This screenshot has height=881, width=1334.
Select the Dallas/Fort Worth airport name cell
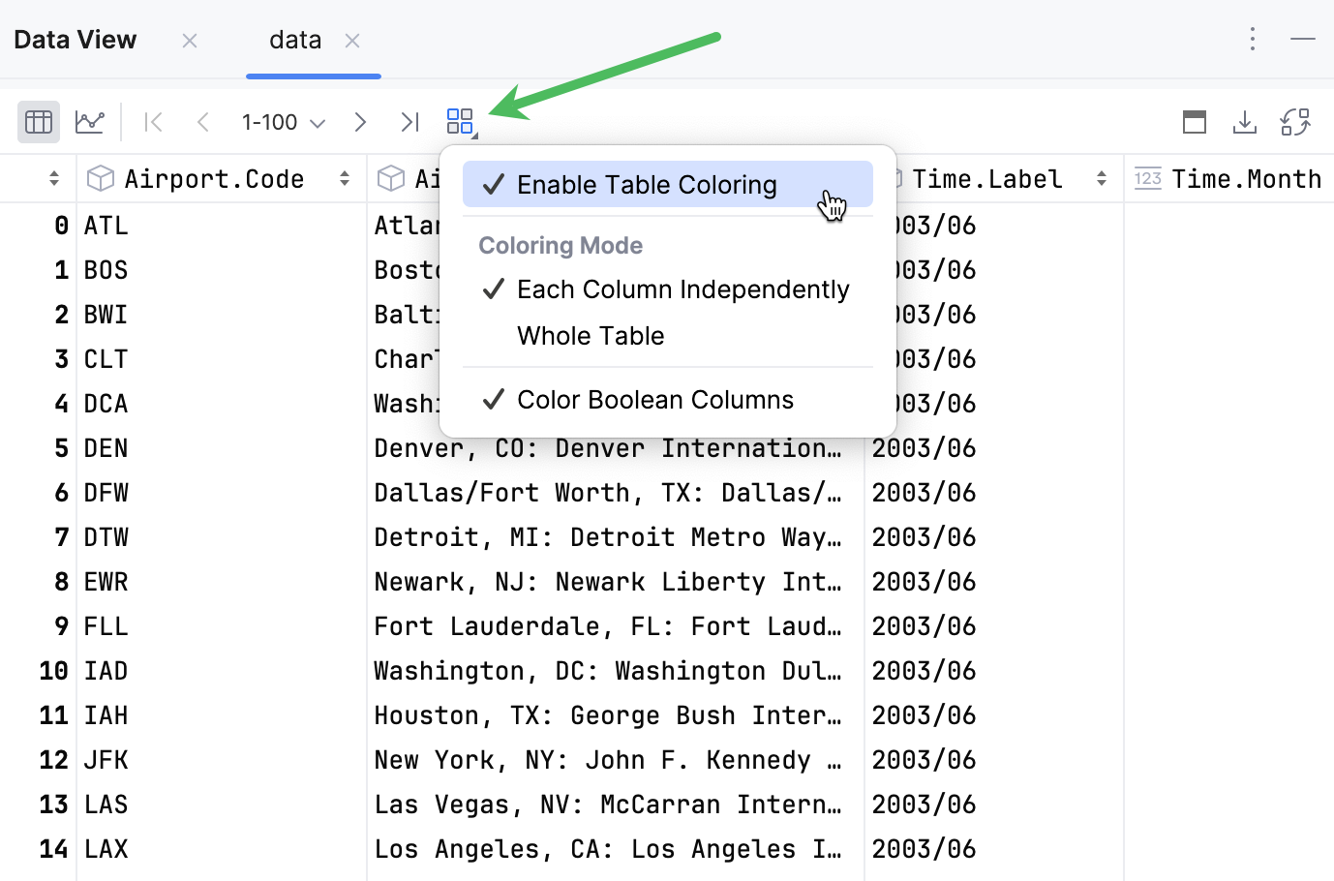coord(616,493)
